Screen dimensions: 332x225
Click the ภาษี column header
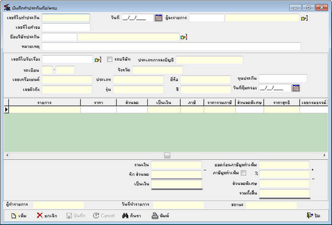point(192,102)
